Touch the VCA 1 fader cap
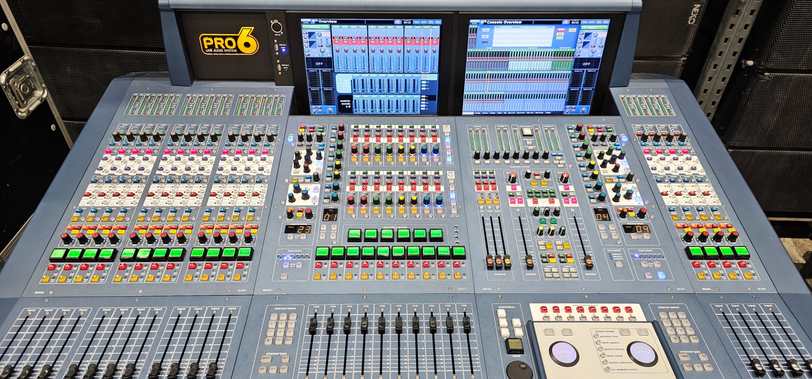The height and width of the screenshot is (379, 812). [x=313, y=325]
